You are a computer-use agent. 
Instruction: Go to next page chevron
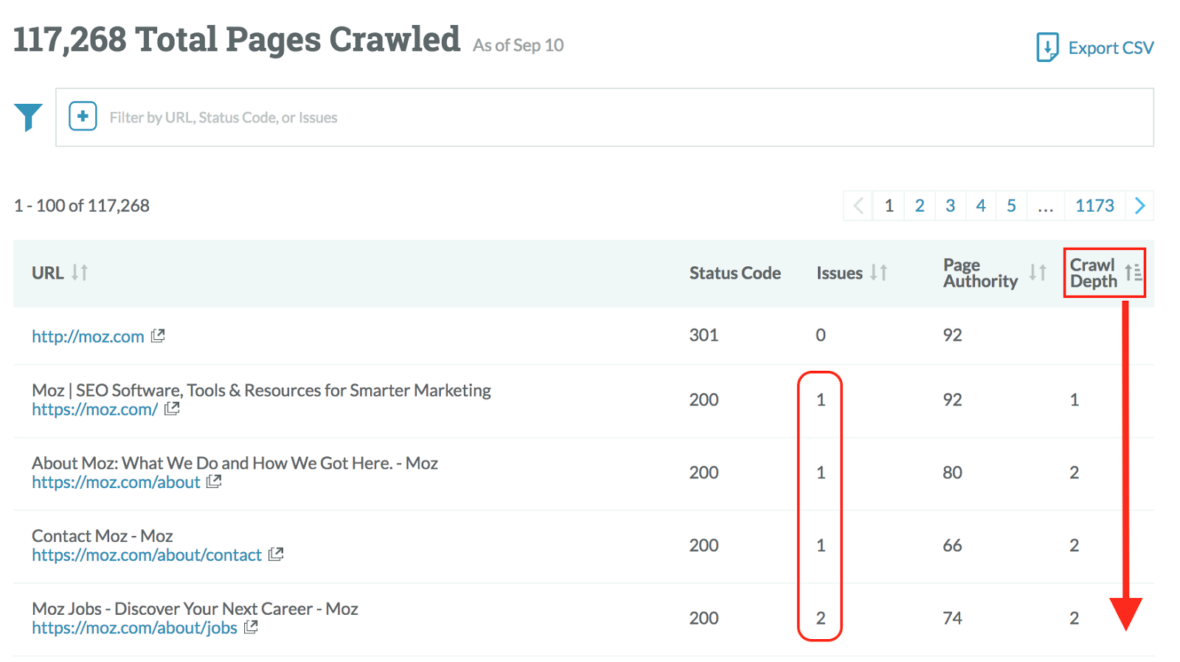click(x=1139, y=206)
